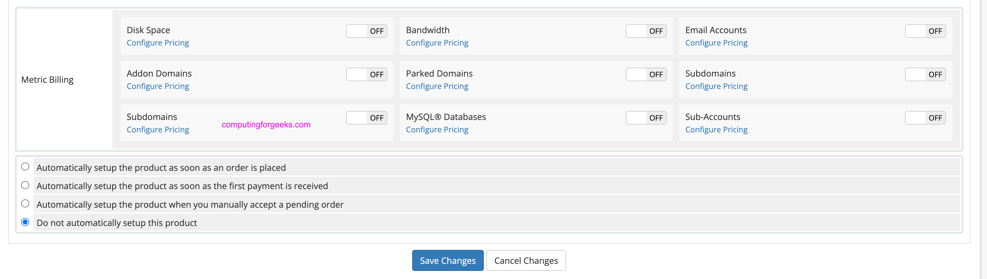Switch on MySQL Databases metric billing
The image size is (987, 279).
pos(646,118)
